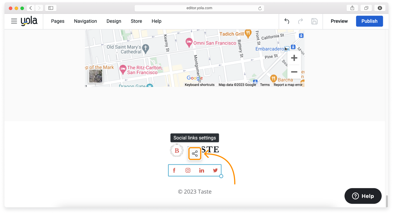Open the Store menu
This screenshot has width=393, height=214.
tap(136, 21)
